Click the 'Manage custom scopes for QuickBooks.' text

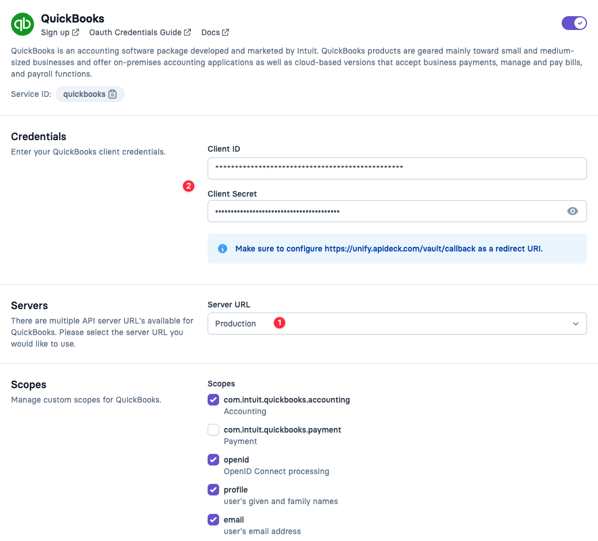pyautogui.click(x=86, y=400)
